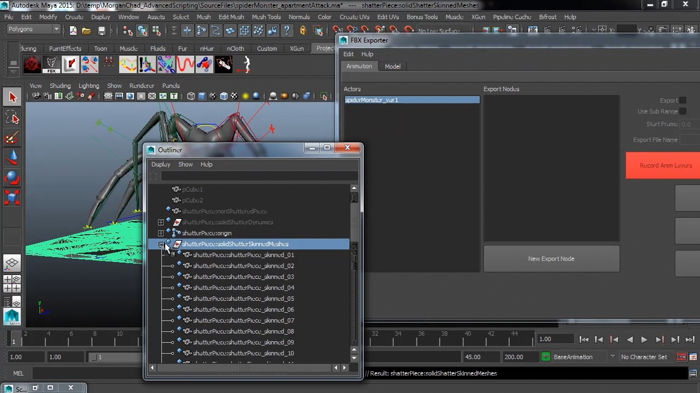Screen dimensions: 700x393
Task: Select the Lasso tool in left toolbox
Action: tap(12, 117)
